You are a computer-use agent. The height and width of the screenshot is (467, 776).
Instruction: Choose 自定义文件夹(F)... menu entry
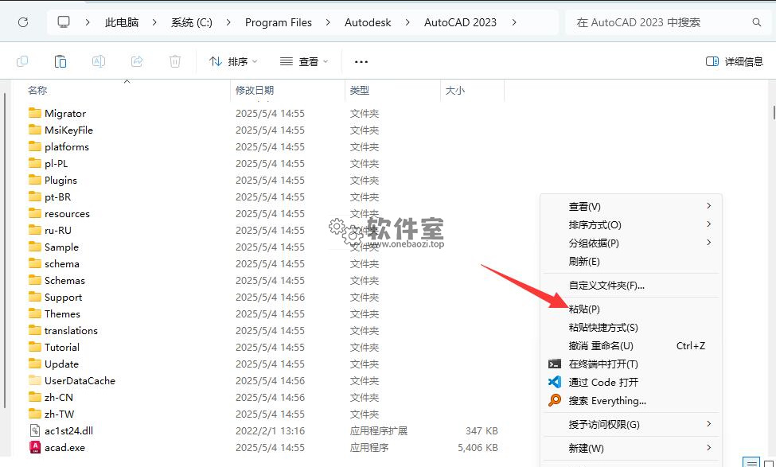pos(631,285)
